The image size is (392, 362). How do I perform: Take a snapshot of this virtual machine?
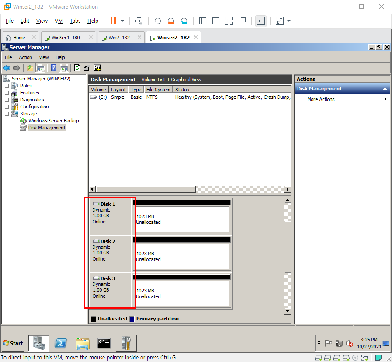pyautogui.click(x=157, y=21)
